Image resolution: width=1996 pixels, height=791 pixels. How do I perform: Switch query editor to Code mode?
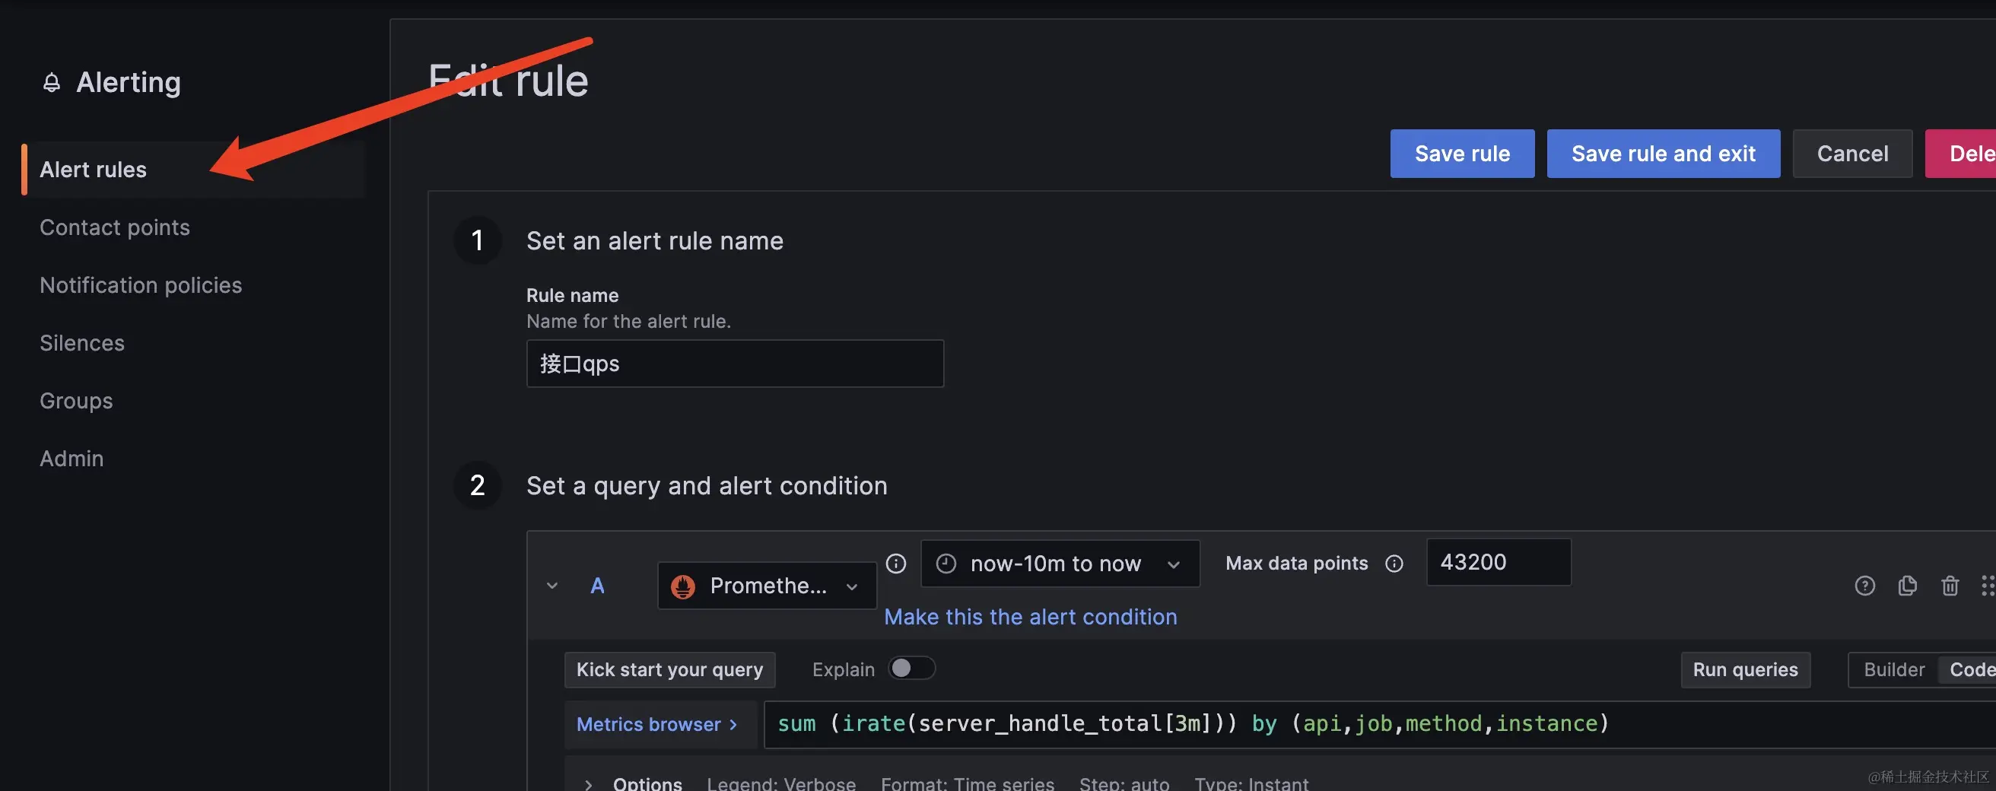coord(1971,670)
